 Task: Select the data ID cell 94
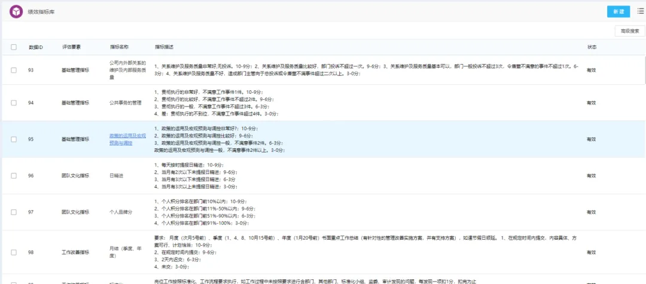click(31, 103)
